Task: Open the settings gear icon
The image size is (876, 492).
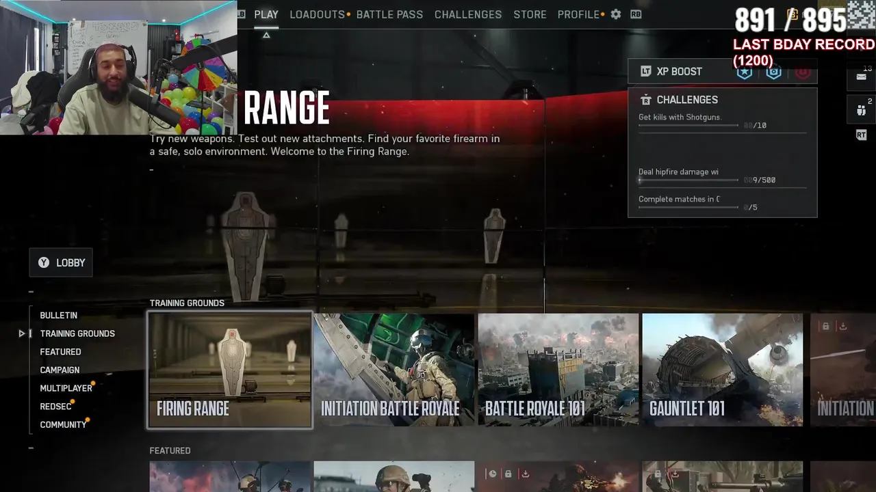Action: pos(616,14)
